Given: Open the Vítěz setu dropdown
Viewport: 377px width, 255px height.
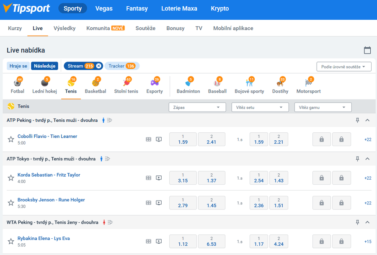Looking at the screenshot, I should pos(260,107).
